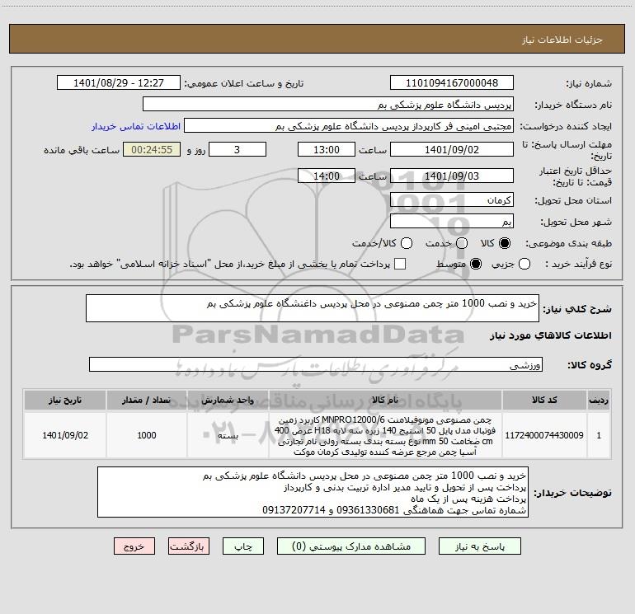
Task: Click the شرح کلی نیاز description box
Action: pos(313,308)
